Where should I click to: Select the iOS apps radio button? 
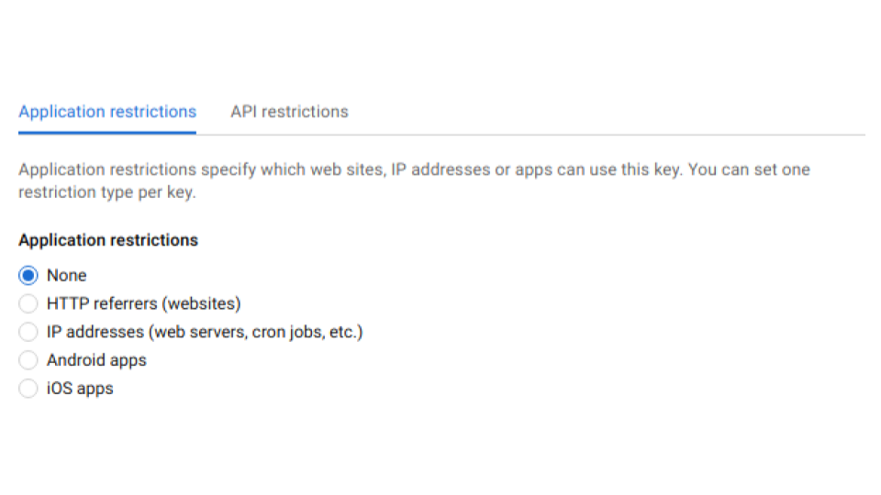pyautogui.click(x=28, y=388)
